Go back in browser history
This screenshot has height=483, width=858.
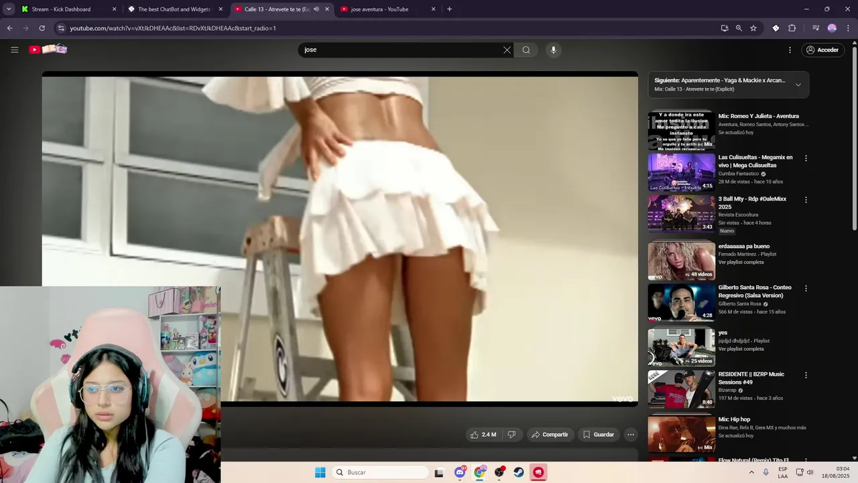9,28
